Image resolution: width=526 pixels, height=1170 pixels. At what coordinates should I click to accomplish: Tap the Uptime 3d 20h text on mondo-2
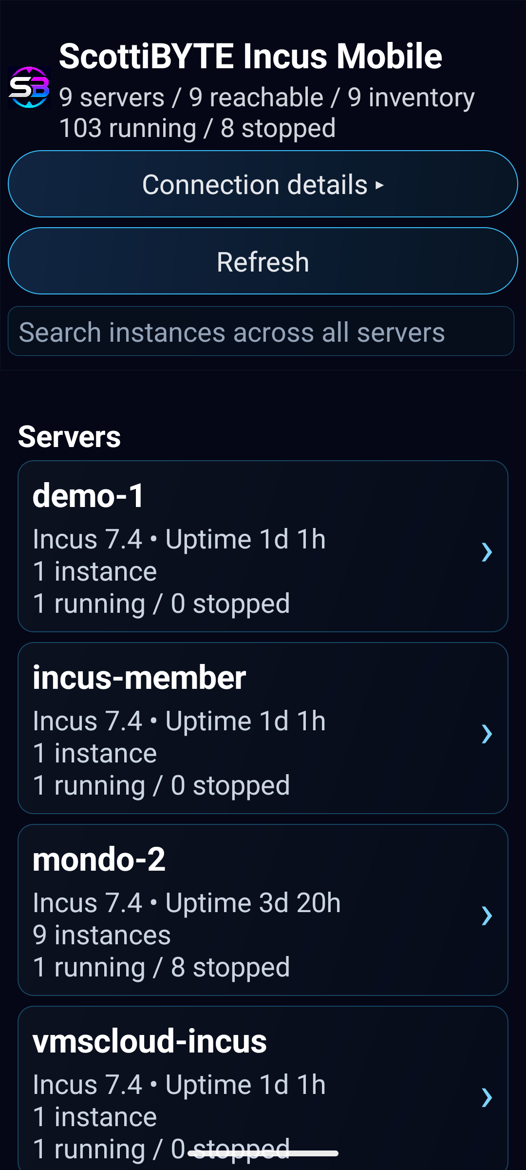[253, 903]
